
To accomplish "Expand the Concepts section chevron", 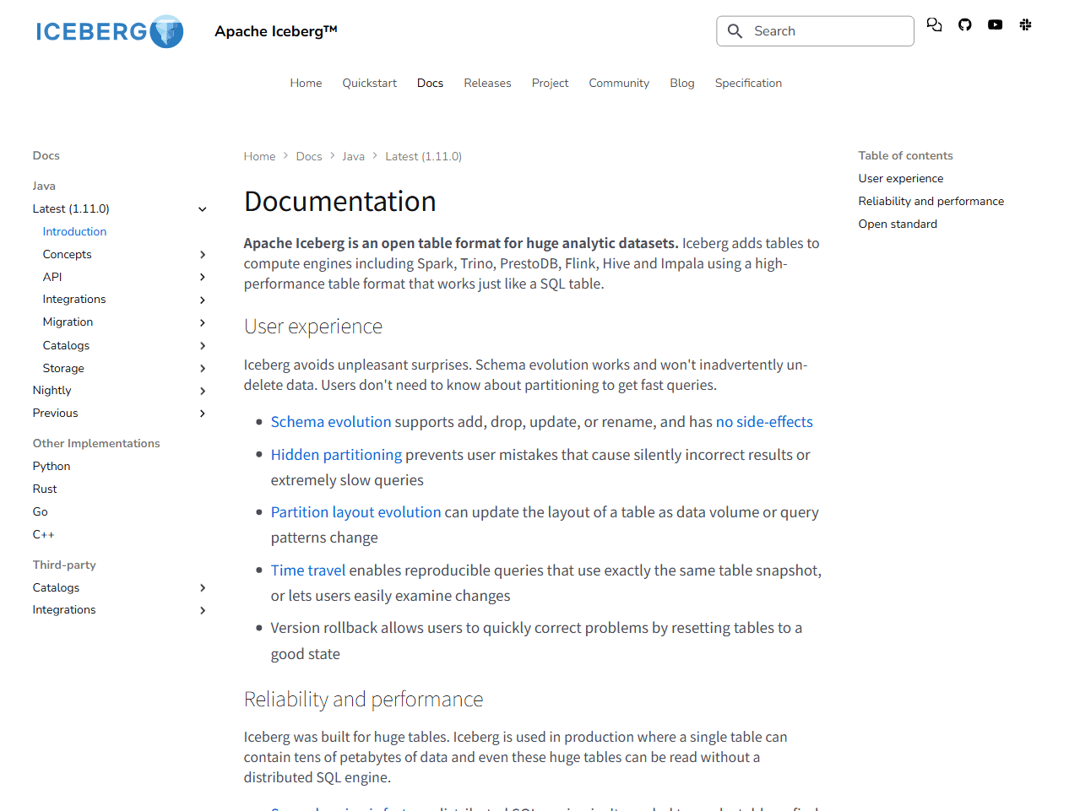I will pyautogui.click(x=203, y=255).
